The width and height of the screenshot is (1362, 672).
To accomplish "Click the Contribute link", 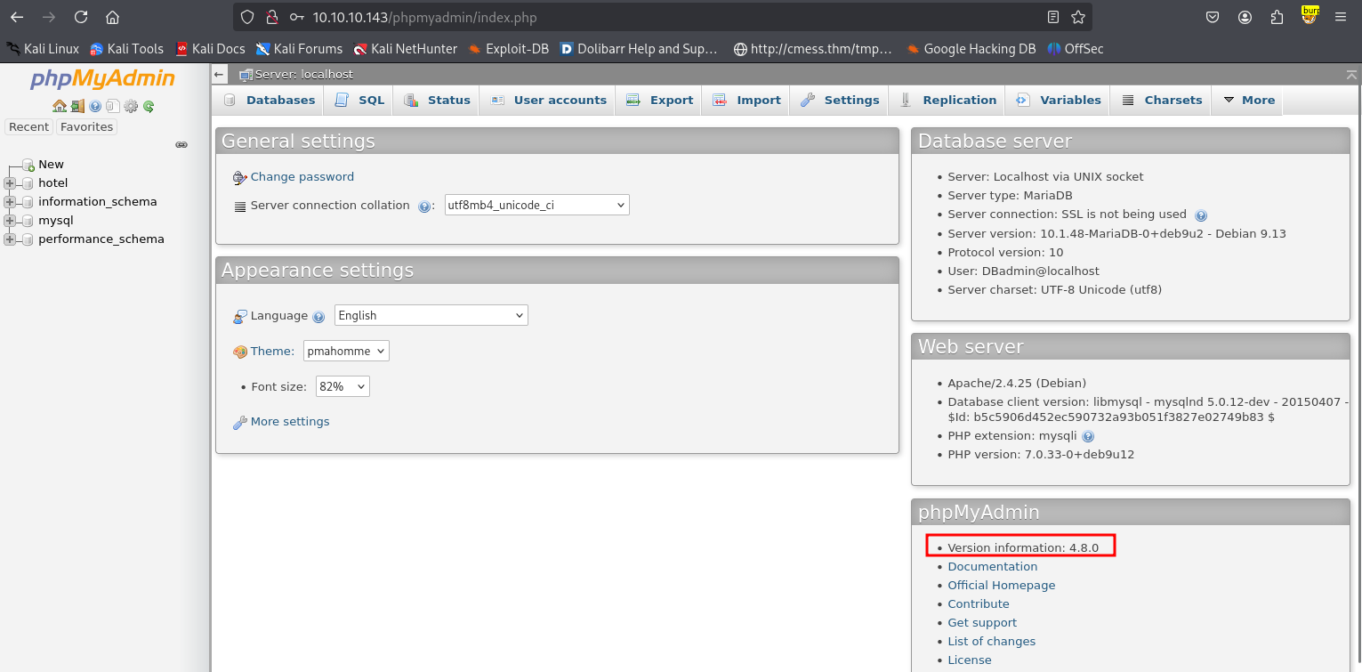I will [x=978, y=604].
